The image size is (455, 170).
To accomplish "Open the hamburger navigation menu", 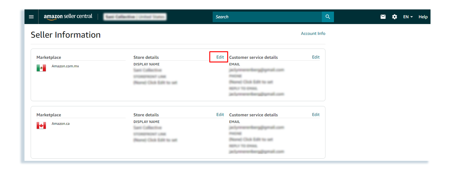I will (31, 17).
